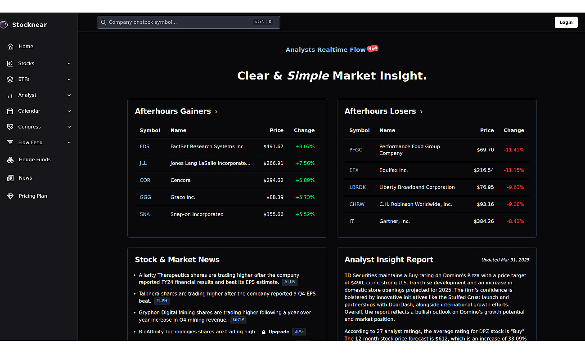Expand the Analyst menu chevron
This screenshot has height=354, width=585.
coord(69,95)
